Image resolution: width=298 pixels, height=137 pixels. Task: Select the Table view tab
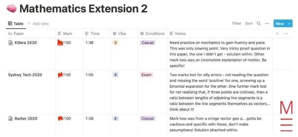(15, 24)
